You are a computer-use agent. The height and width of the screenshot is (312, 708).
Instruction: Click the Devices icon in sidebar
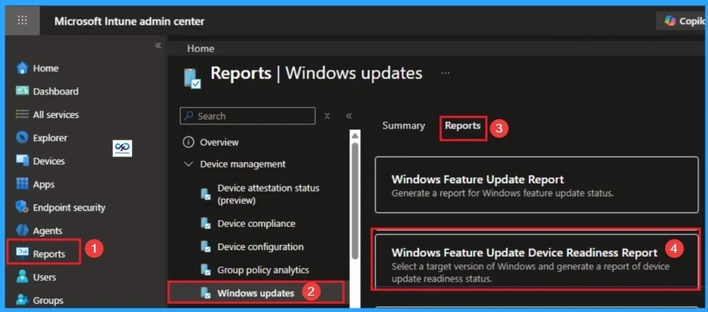tap(21, 161)
